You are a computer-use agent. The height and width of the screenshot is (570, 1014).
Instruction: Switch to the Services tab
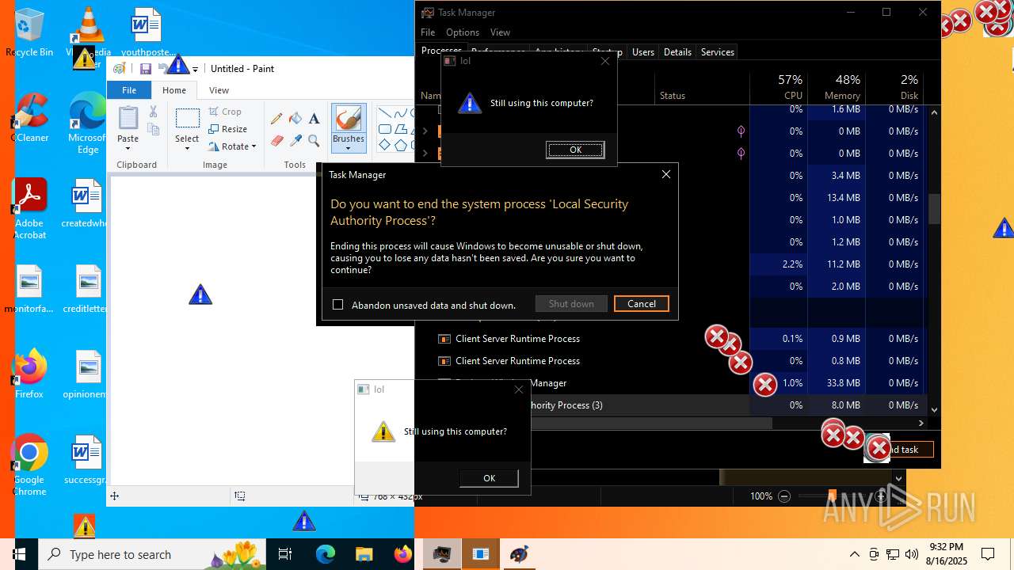click(718, 52)
